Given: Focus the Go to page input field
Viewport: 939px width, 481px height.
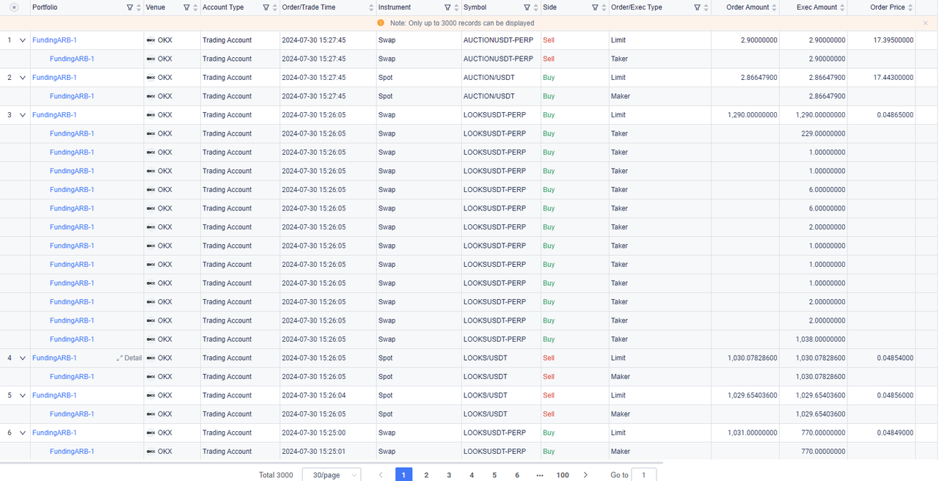Looking at the screenshot, I should (x=644, y=475).
